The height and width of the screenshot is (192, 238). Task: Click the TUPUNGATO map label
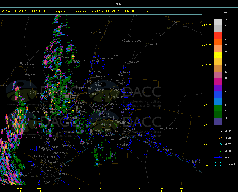[x=47, y=150]
